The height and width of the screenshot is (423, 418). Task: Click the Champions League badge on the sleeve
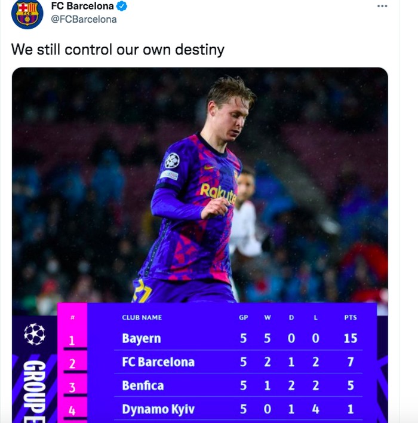tap(172, 160)
